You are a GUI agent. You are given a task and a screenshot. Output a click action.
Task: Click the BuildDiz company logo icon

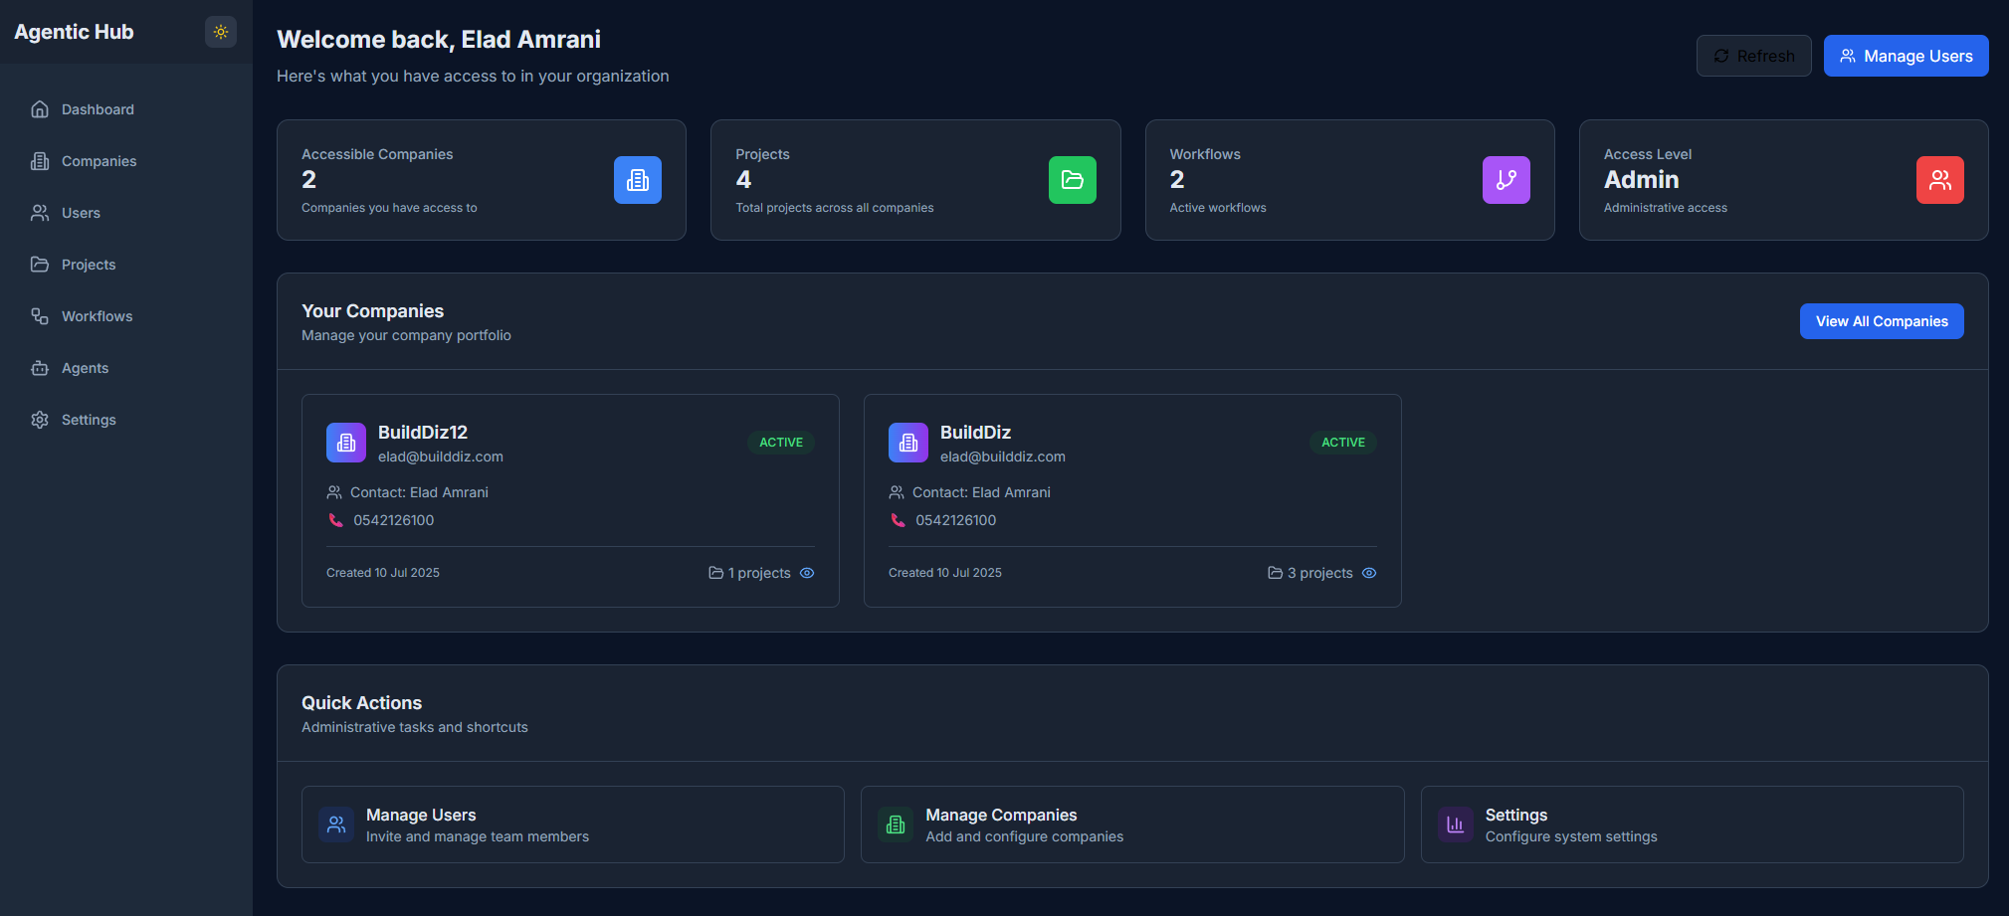[908, 443]
